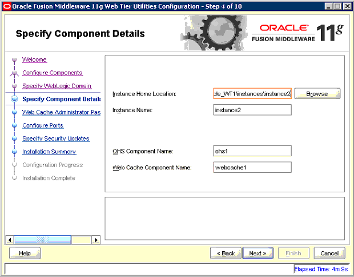This screenshot has width=354, height=277.
Task: Click the Configuration Progress step text
Action: pyautogui.click(x=53, y=165)
